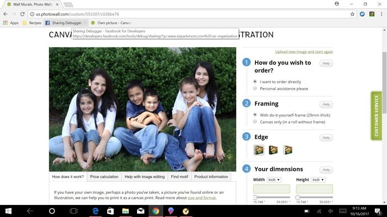Click the Height input field
This screenshot has height=217, width=387.
(x=315, y=189)
